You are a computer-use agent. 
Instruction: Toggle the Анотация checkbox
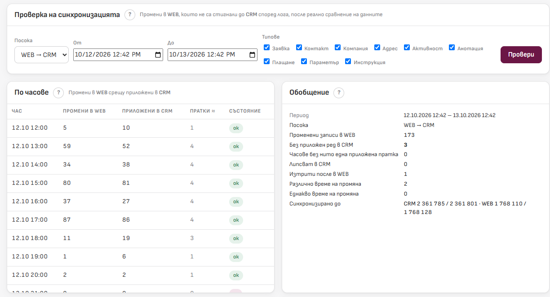click(x=452, y=48)
